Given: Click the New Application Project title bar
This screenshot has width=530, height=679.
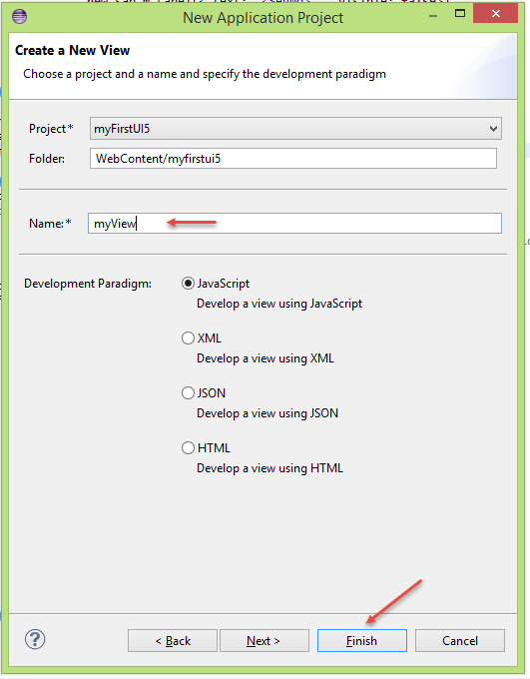Looking at the screenshot, I should [263, 18].
